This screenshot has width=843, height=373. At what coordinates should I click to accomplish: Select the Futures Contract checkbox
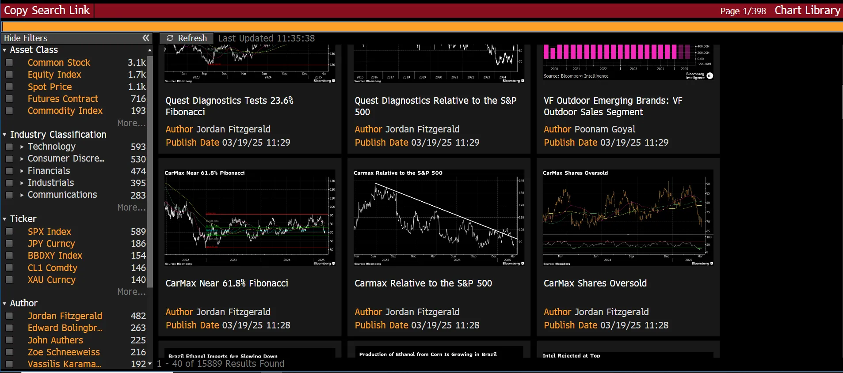point(9,99)
